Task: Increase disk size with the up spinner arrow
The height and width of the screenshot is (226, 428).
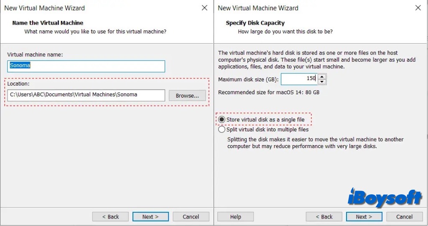Action: 322,76
